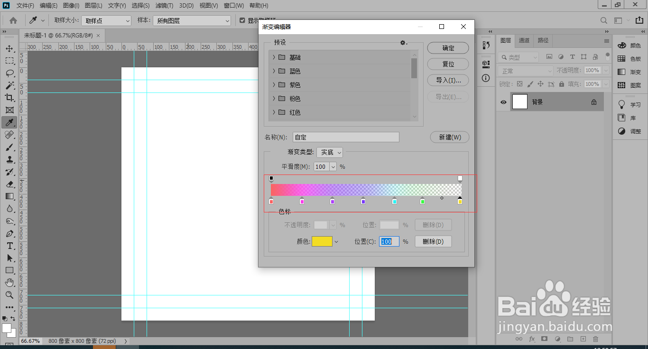Click the 位置(C) value field
This screenshot has height=349, width=648.
[x=389, y=241]
